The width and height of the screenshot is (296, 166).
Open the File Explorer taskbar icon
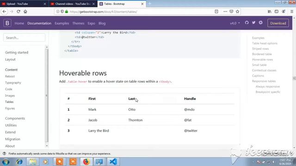click(33, 162)
